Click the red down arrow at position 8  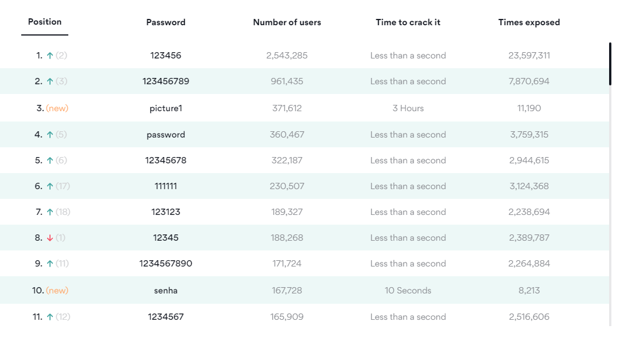[50, 238]
